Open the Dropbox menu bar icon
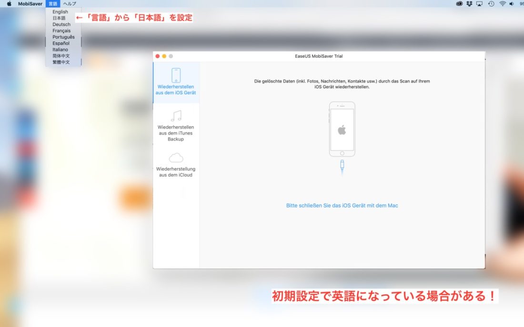Screen dimensions: 524x327 [469, 4]
